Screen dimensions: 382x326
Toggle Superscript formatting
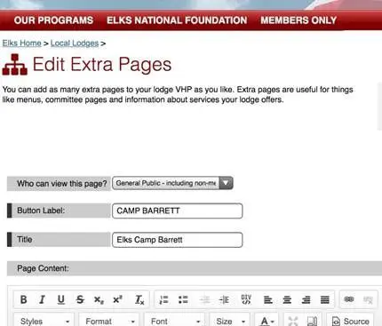[117, 299]
